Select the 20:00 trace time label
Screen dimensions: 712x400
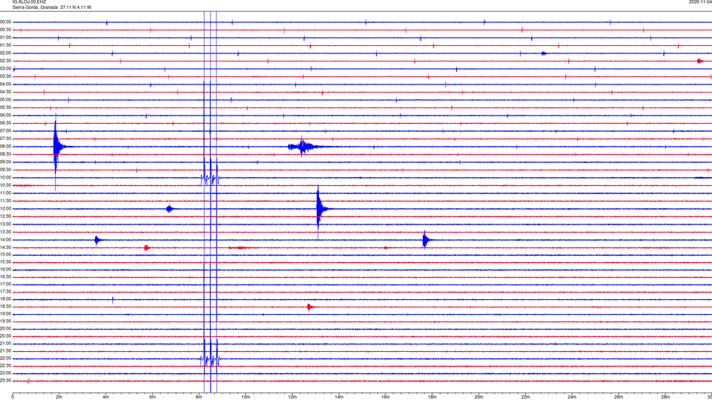point(5,329)
